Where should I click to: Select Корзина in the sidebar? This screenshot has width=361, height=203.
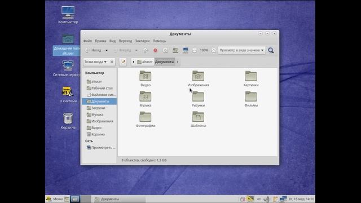[x=99, y=134]
